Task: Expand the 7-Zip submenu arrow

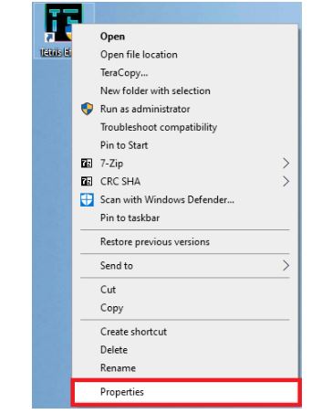Action: (x=285, y=164)
